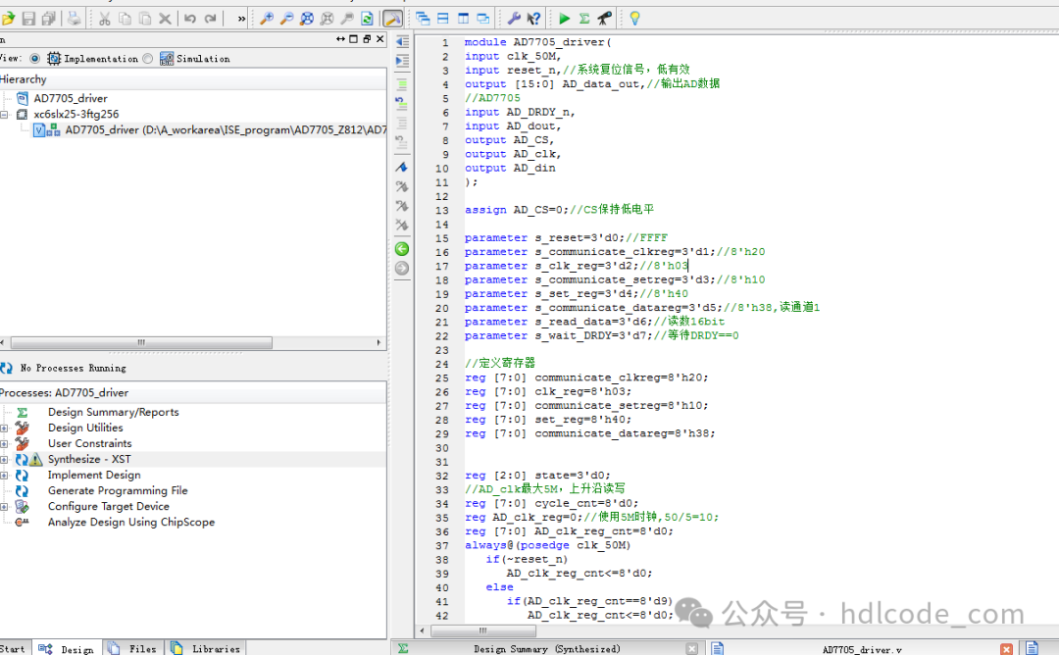Screen dimensions: 1059x655
Task: Click the light bulb tips icon
Action: 634,19
